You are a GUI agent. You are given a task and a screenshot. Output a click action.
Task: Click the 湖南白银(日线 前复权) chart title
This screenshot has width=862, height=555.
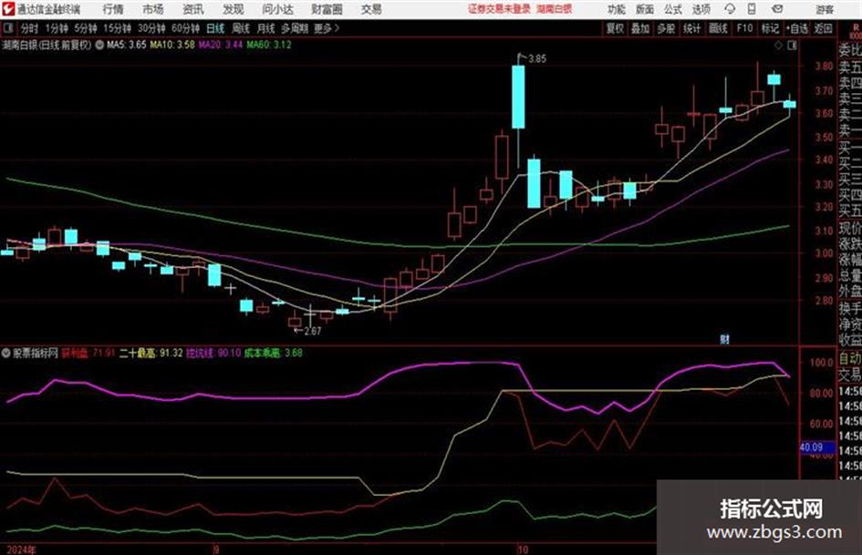[x=47, y=45]
